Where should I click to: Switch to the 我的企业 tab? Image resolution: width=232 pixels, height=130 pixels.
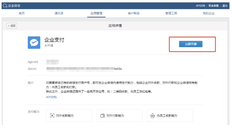209,13
